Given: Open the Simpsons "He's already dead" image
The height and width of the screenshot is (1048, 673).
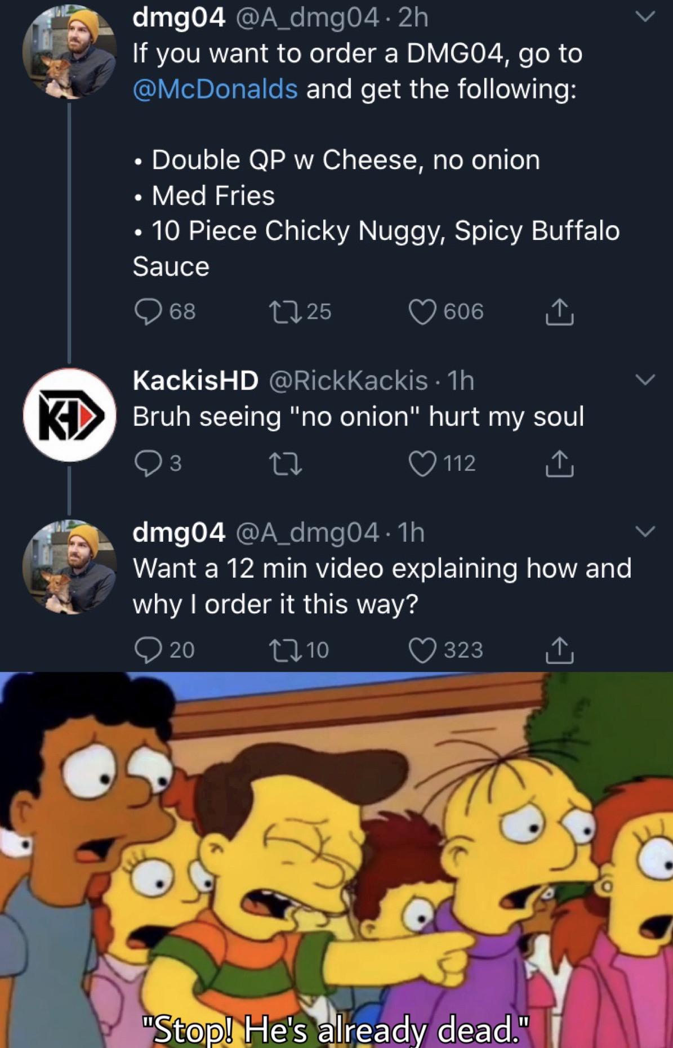Looking at the screenshot, I should click(336, 859).
